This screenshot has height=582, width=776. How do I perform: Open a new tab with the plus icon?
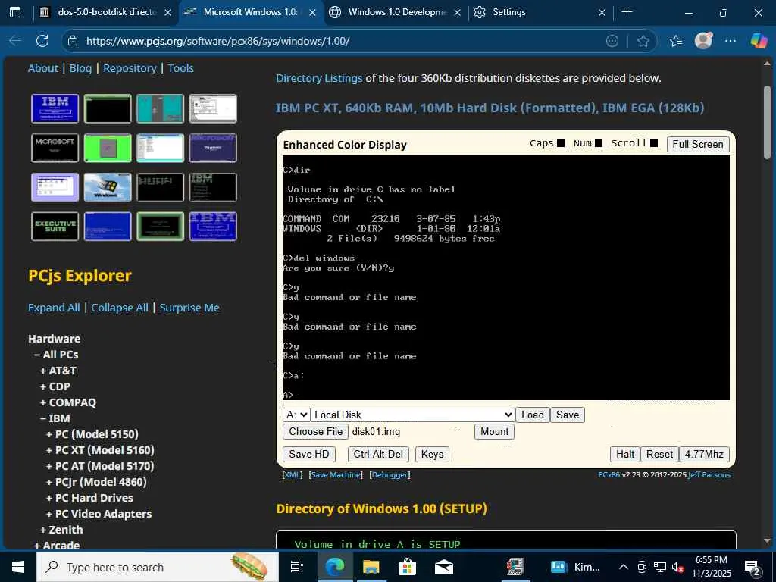[627, 12]
